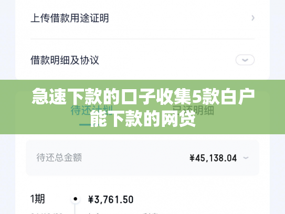Click empty green banner area left of headline
285x214 pixels.
pyautogui.click(x=15, y=107)
